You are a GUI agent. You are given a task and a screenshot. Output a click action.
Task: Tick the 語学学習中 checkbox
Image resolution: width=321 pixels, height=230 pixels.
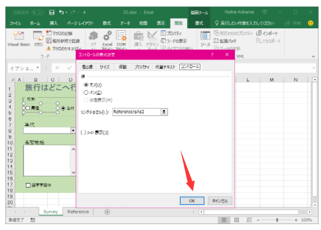point(28,185)
